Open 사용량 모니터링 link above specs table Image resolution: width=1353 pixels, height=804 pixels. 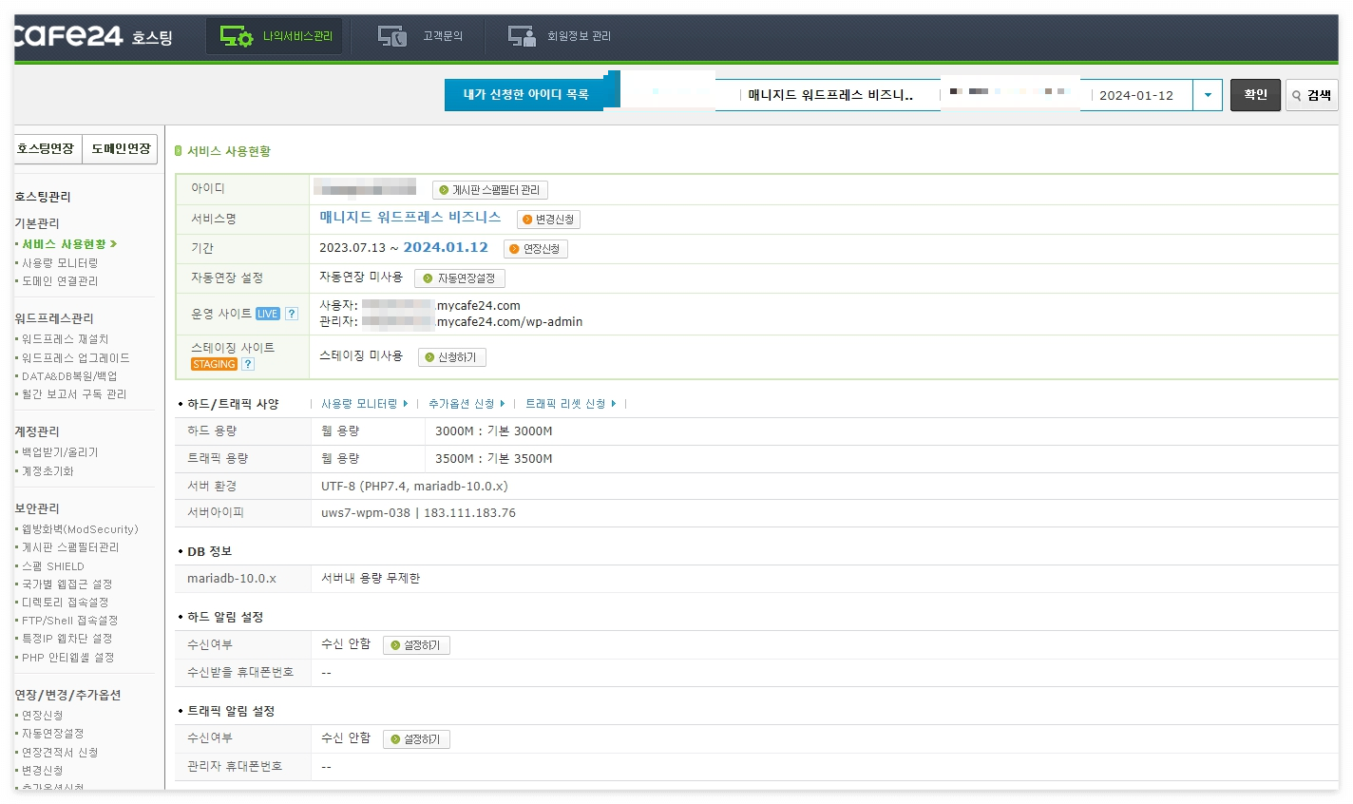click(365, 404)
